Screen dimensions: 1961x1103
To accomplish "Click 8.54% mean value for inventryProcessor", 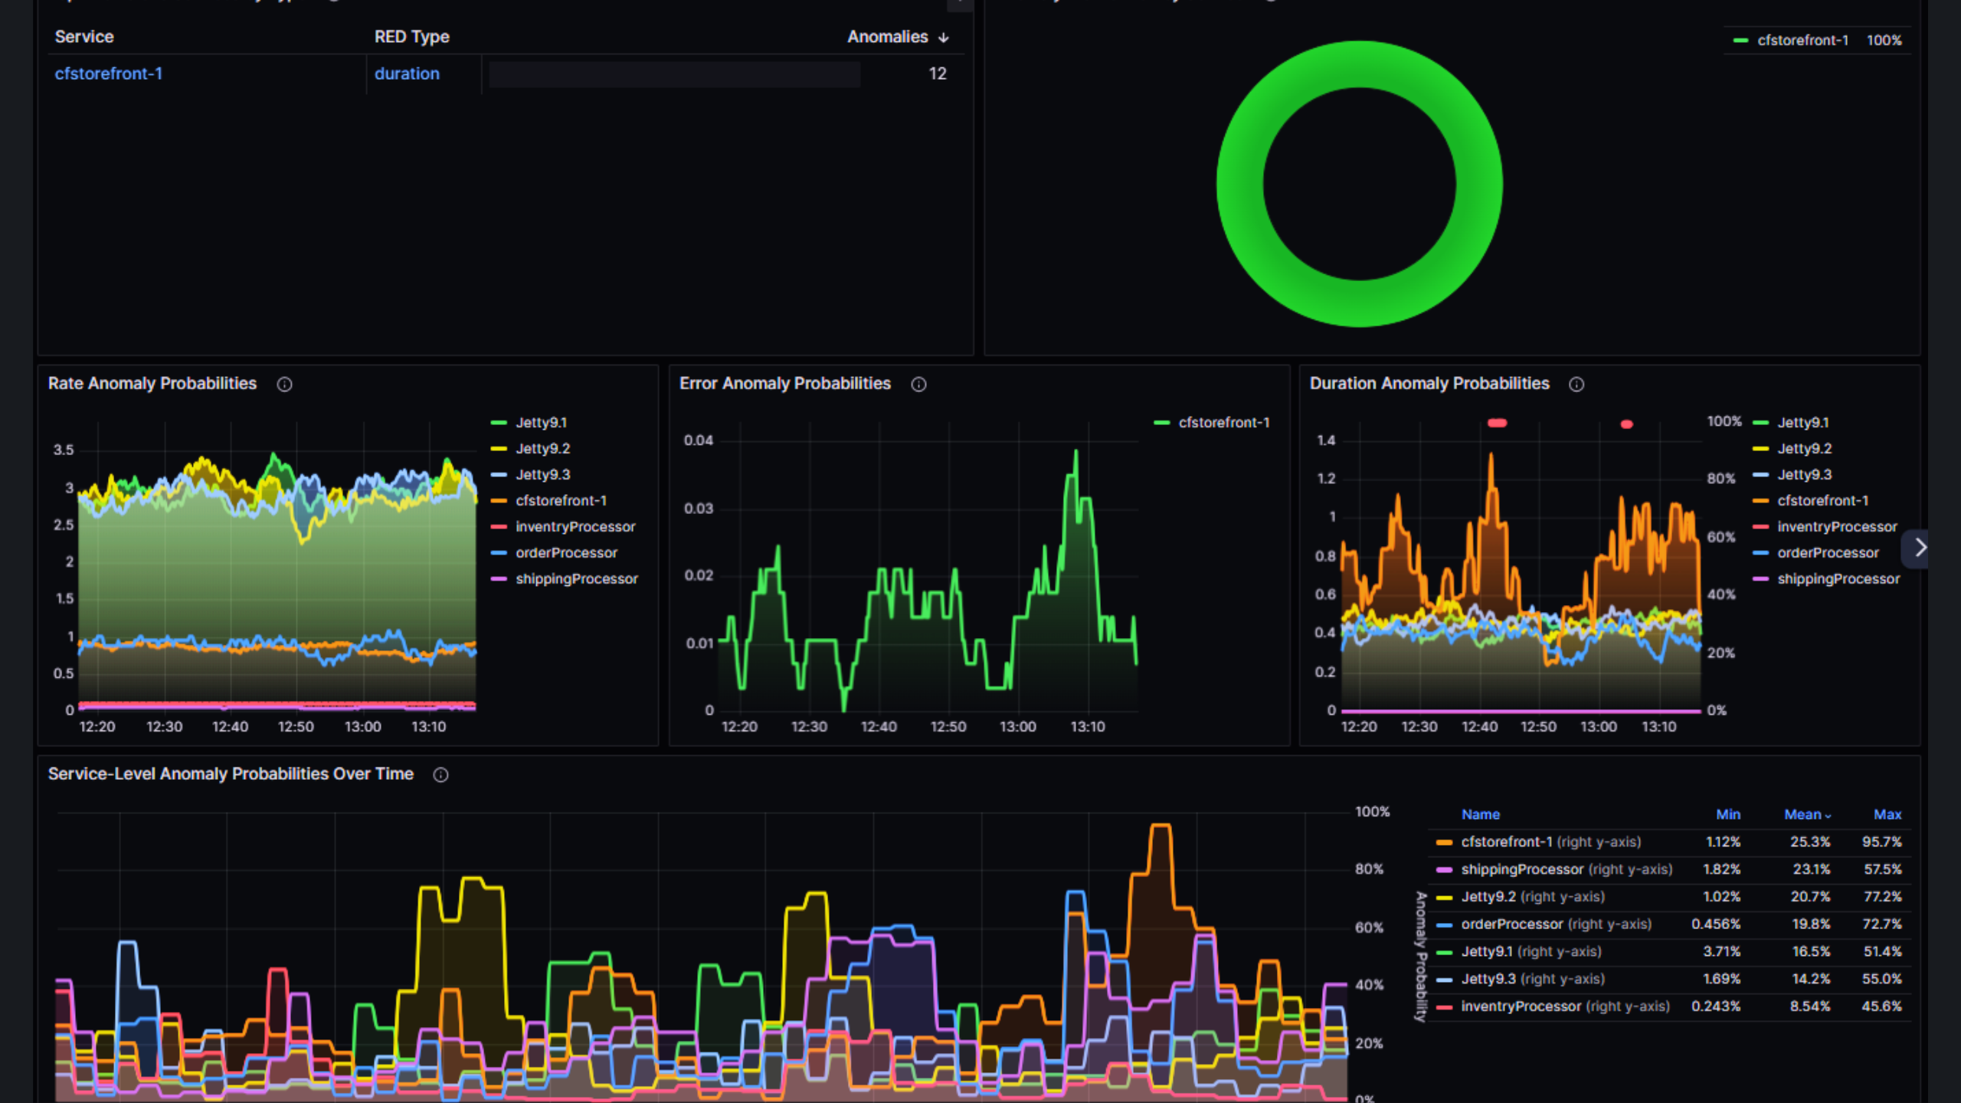I will coord(1810,1007).
